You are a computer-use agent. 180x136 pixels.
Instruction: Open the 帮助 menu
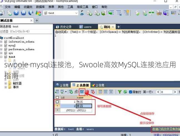pyautogui.click(x=104, y=7)
